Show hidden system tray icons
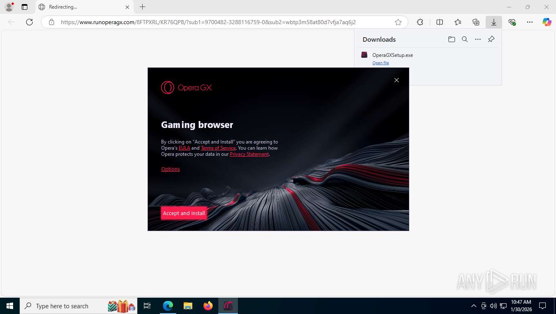Viewport: 556px width, 314px height. point(474,306)
